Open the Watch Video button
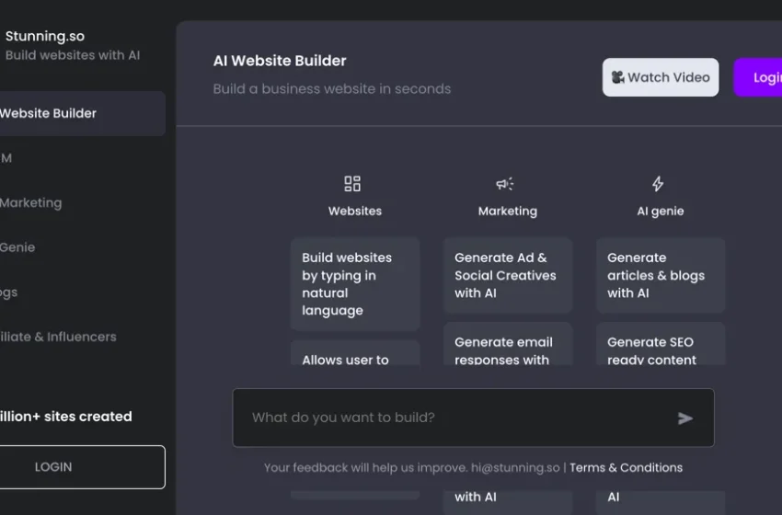The image size is (782, 515). point(661,77)
